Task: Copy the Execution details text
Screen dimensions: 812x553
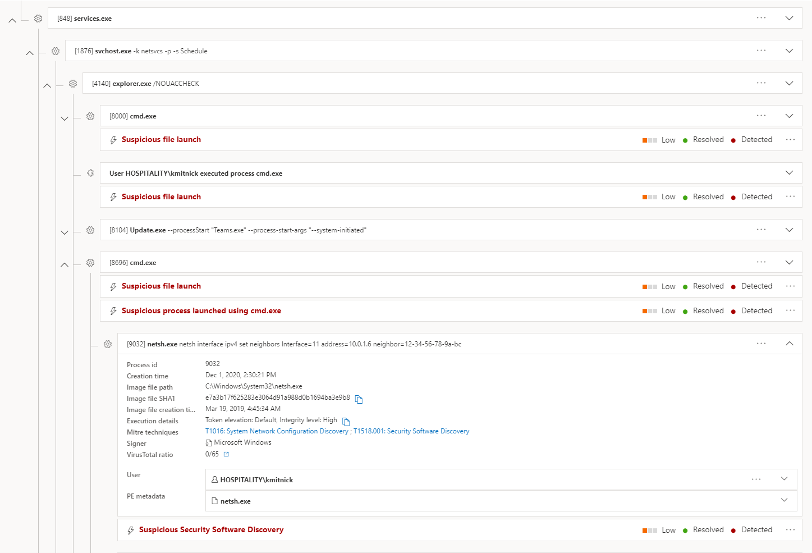Action: tap(346, 422)
